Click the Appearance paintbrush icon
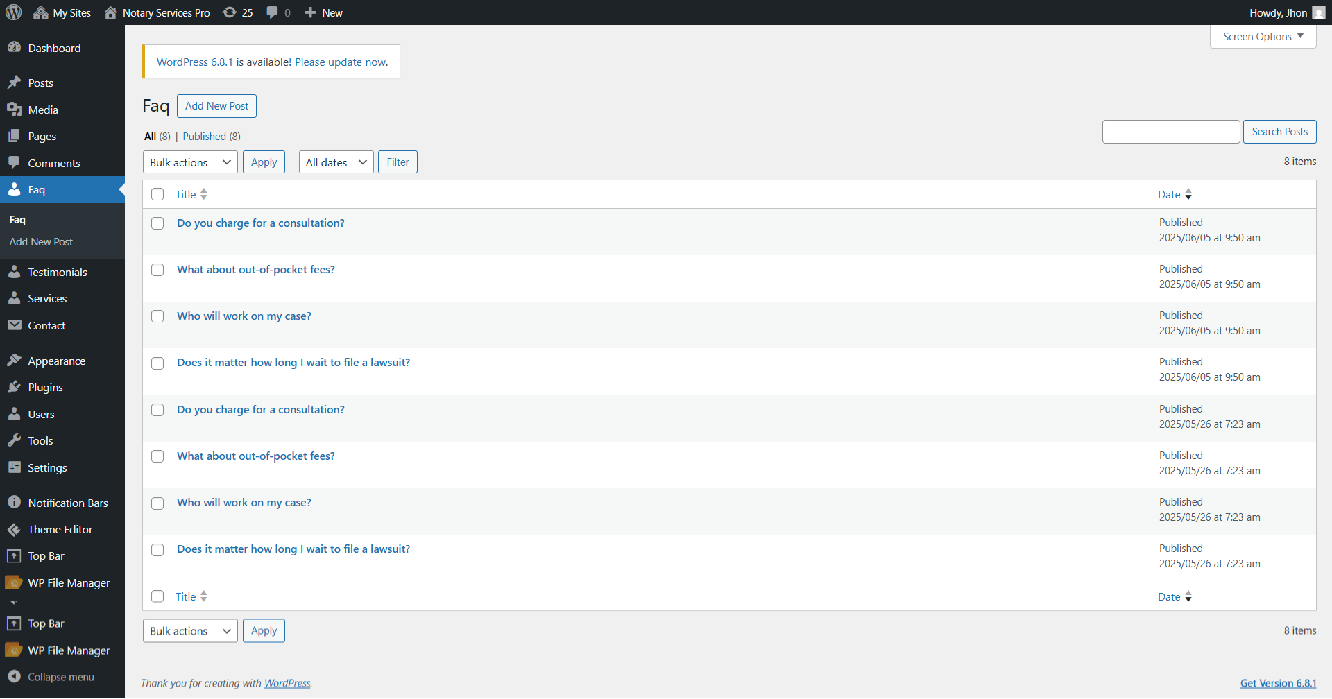 point(14,361)
